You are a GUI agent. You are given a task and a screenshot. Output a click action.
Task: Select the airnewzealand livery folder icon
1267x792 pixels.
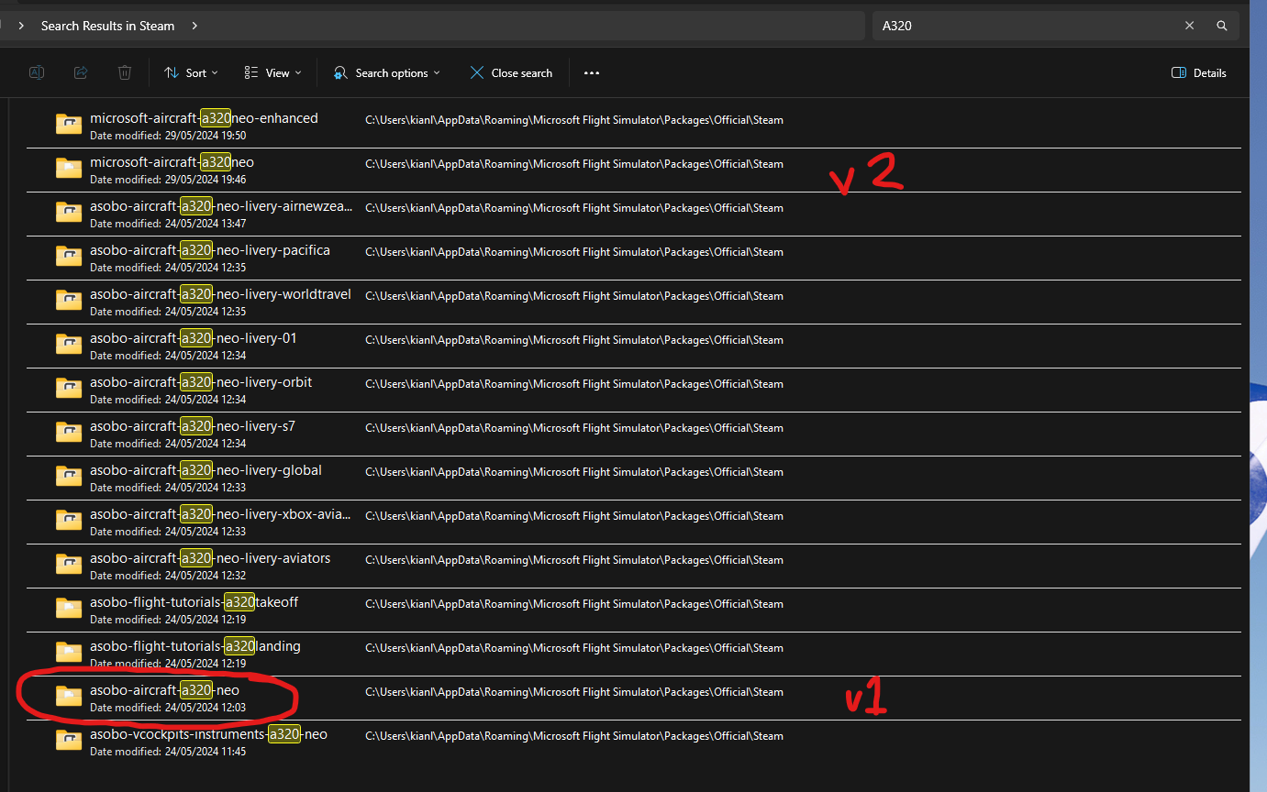(69, 212)
